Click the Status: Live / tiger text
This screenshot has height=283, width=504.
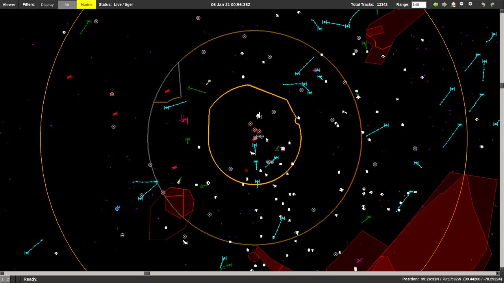[x=116, y=5]
